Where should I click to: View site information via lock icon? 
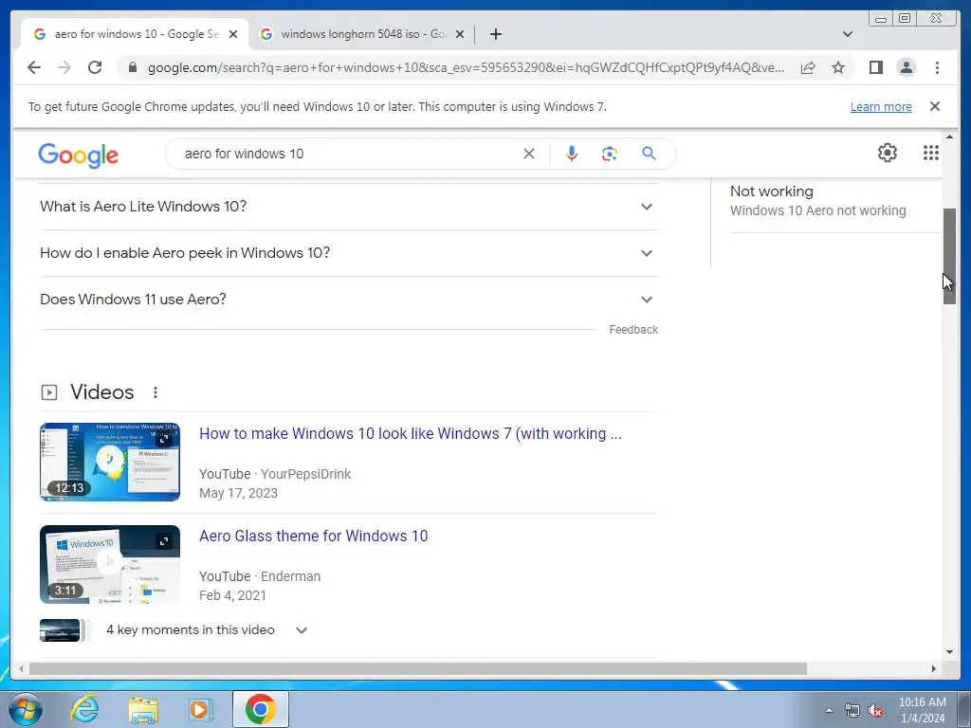[x=132, y=67]
